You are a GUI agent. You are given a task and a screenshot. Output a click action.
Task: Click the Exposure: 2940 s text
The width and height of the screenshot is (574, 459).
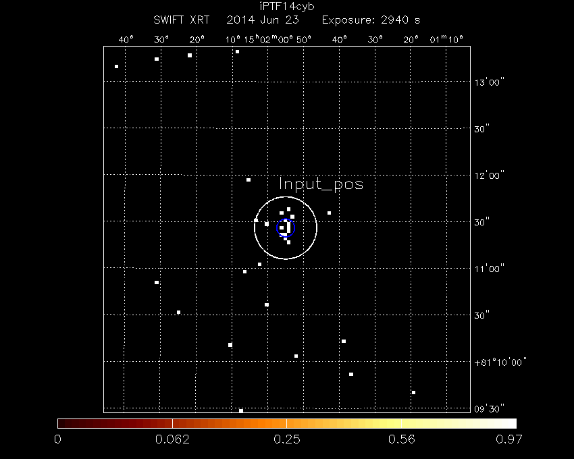[370, 20]
